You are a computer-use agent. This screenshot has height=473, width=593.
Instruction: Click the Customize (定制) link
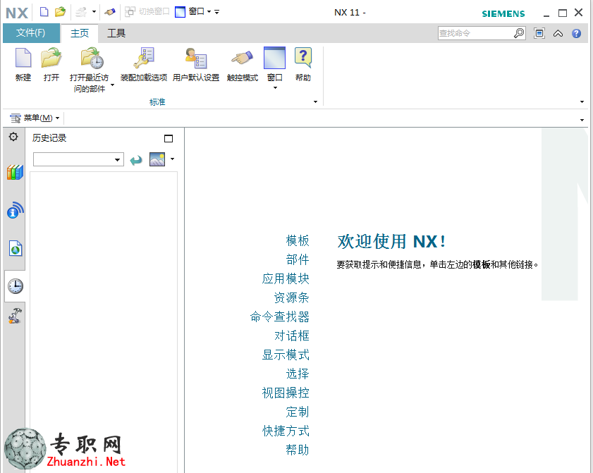point(298,412)
